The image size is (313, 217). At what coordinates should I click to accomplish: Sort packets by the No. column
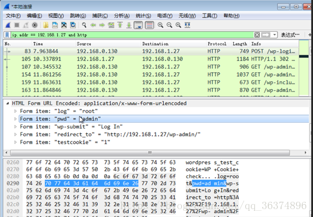(18, 44)
